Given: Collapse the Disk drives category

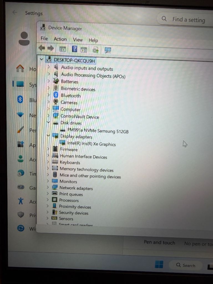Looking at the screenshot, I should pyautogui.click(x=49, y=121).
